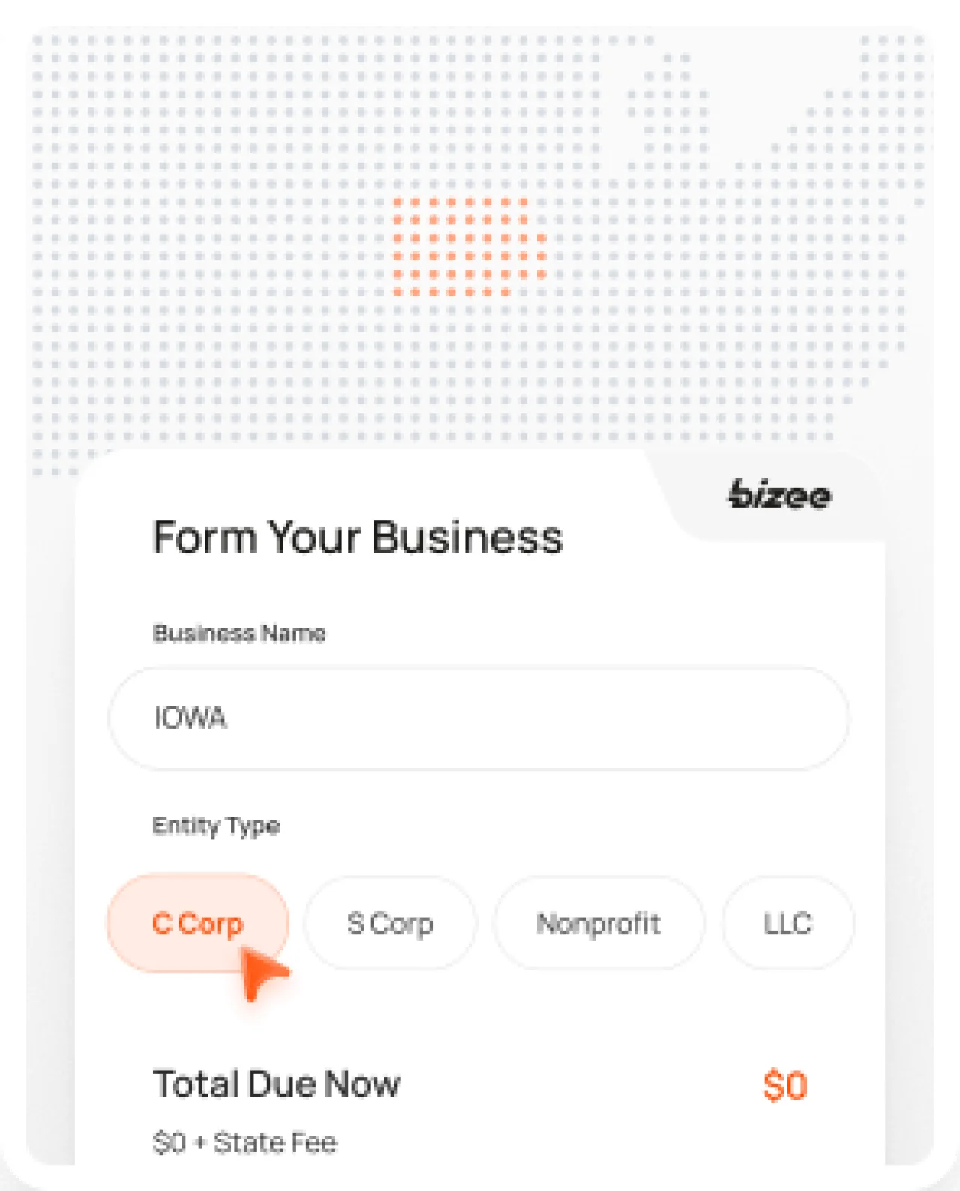
Task: Click the IOWA text in the input
Action: pos(190,718)
